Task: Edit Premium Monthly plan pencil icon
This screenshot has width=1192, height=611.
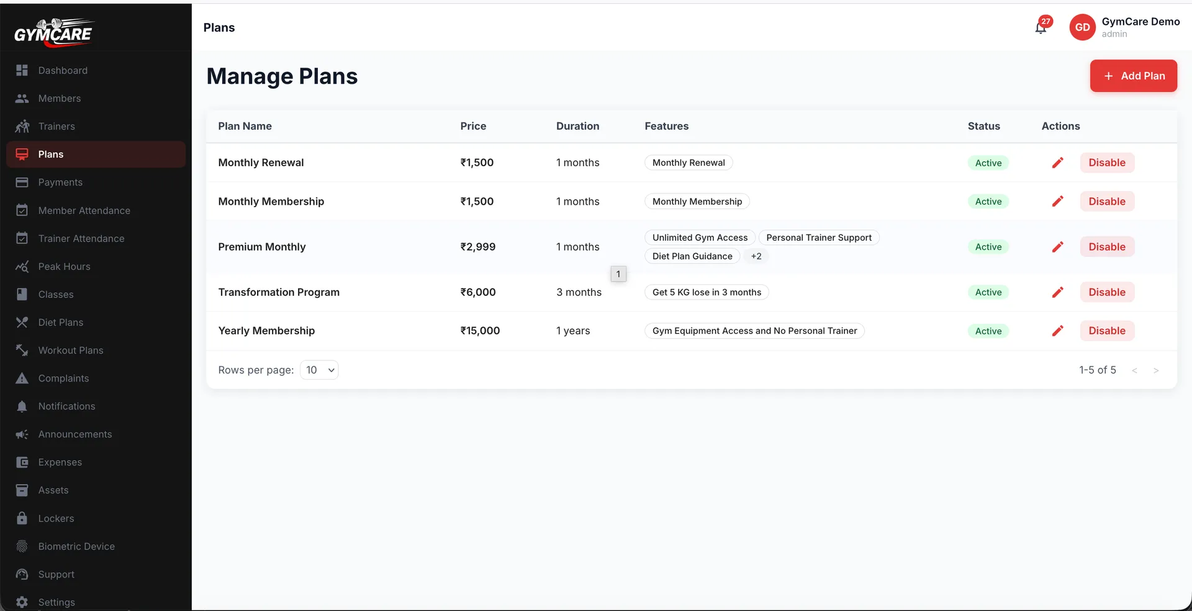Action: click(x=1058, y=247)
